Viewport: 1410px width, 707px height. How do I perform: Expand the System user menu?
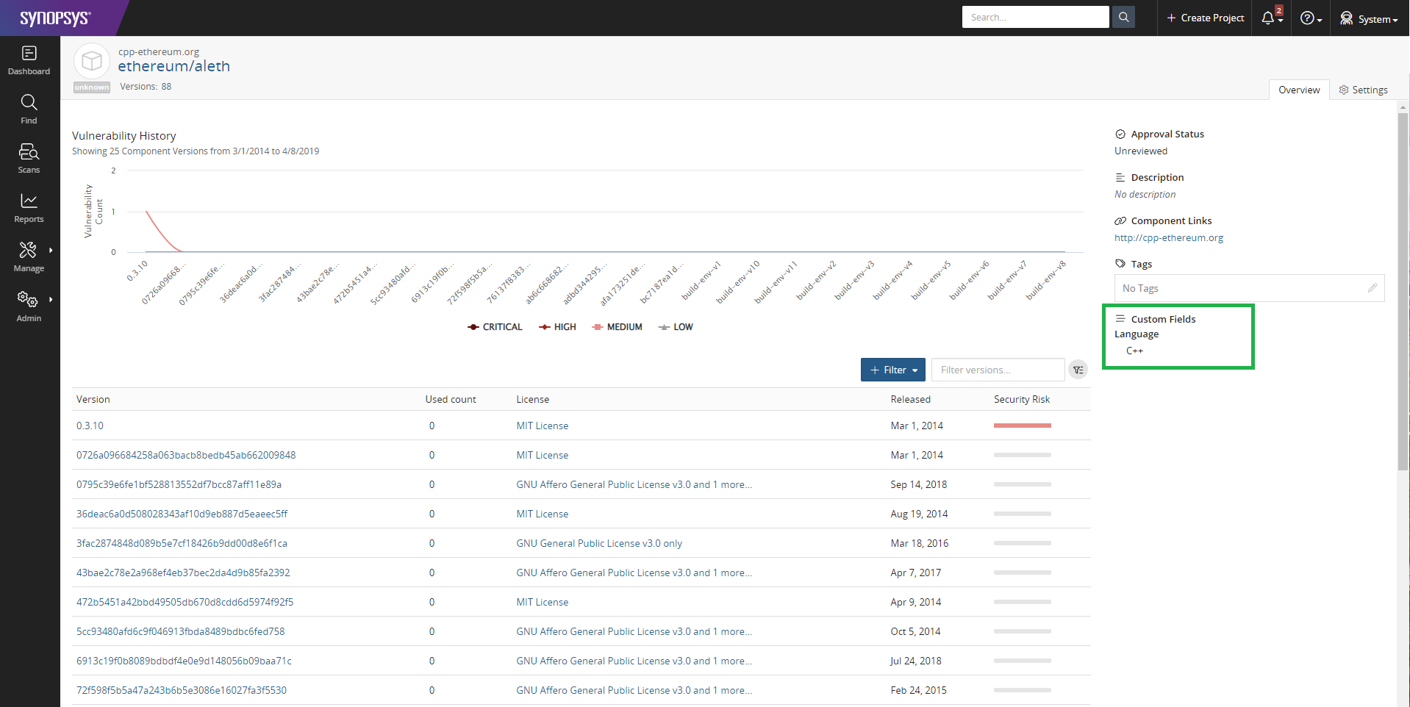[x=1368, y=18]
